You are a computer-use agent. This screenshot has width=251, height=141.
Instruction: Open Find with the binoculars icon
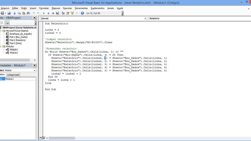(28, 13)
